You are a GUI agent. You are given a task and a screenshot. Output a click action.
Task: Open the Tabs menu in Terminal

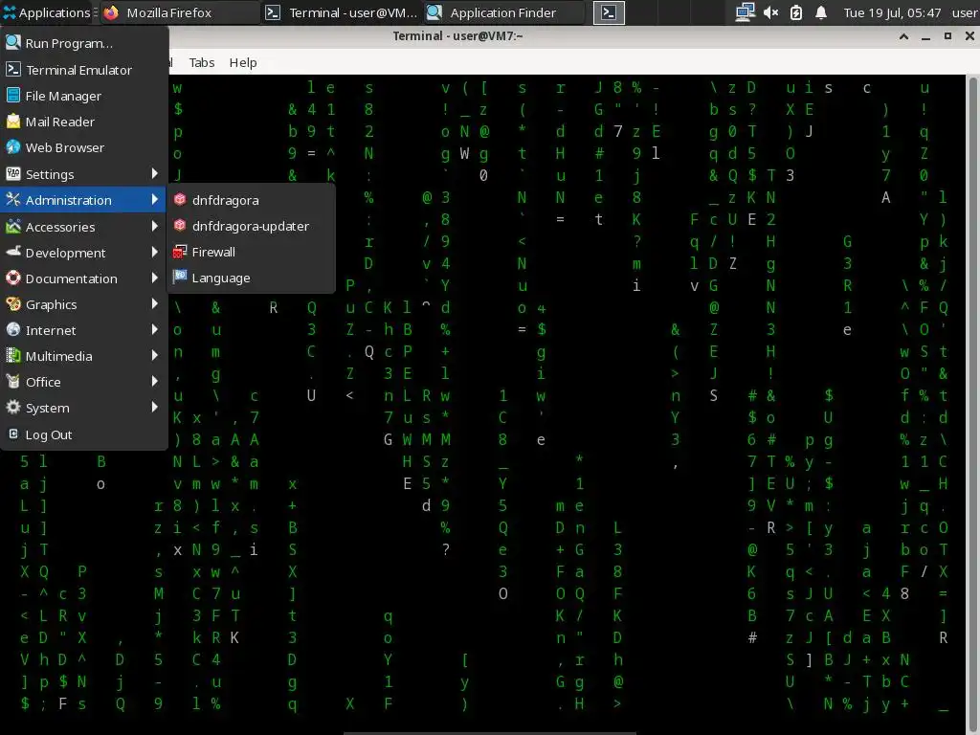click(202, 62)
